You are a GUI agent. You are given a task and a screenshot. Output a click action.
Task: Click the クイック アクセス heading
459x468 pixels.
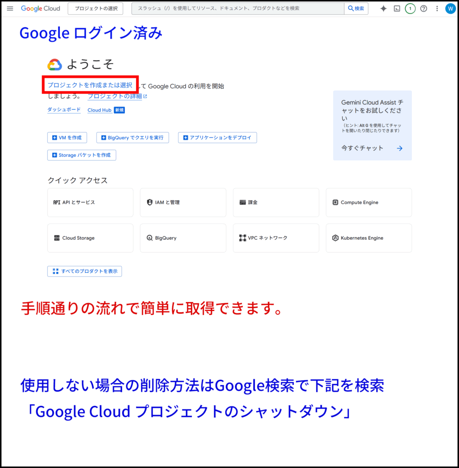[x=78, y=180]
